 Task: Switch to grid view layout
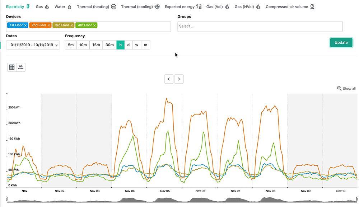point(11,67)
